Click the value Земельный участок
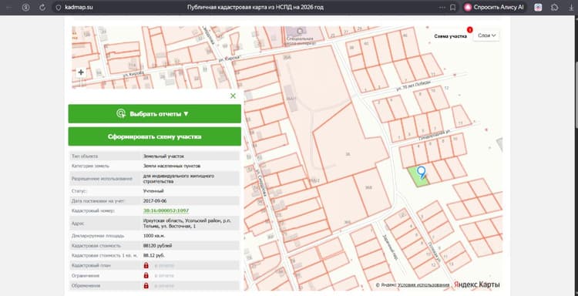The image size is (578, 296). click(x=163, y=156)
